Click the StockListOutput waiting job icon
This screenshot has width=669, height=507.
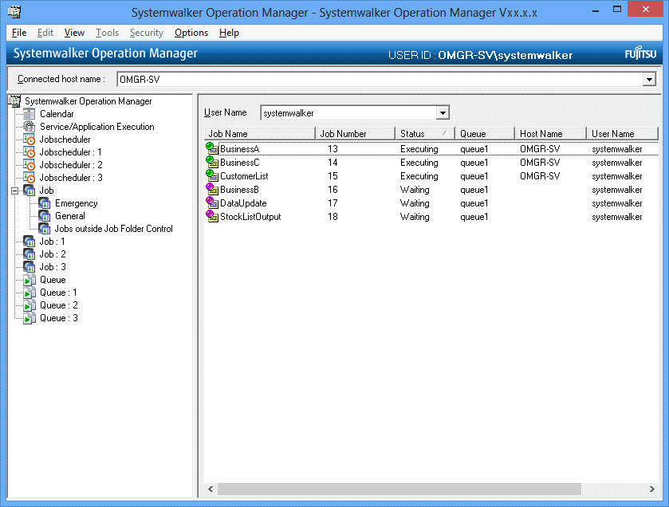coord(212,217)
